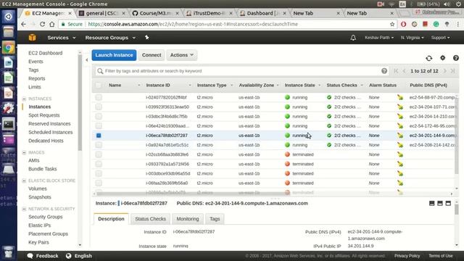The width and height of the screenshot is (464, 261).
Task: Check the box for i-039923f36313eae50
Action: pos(99,107)
